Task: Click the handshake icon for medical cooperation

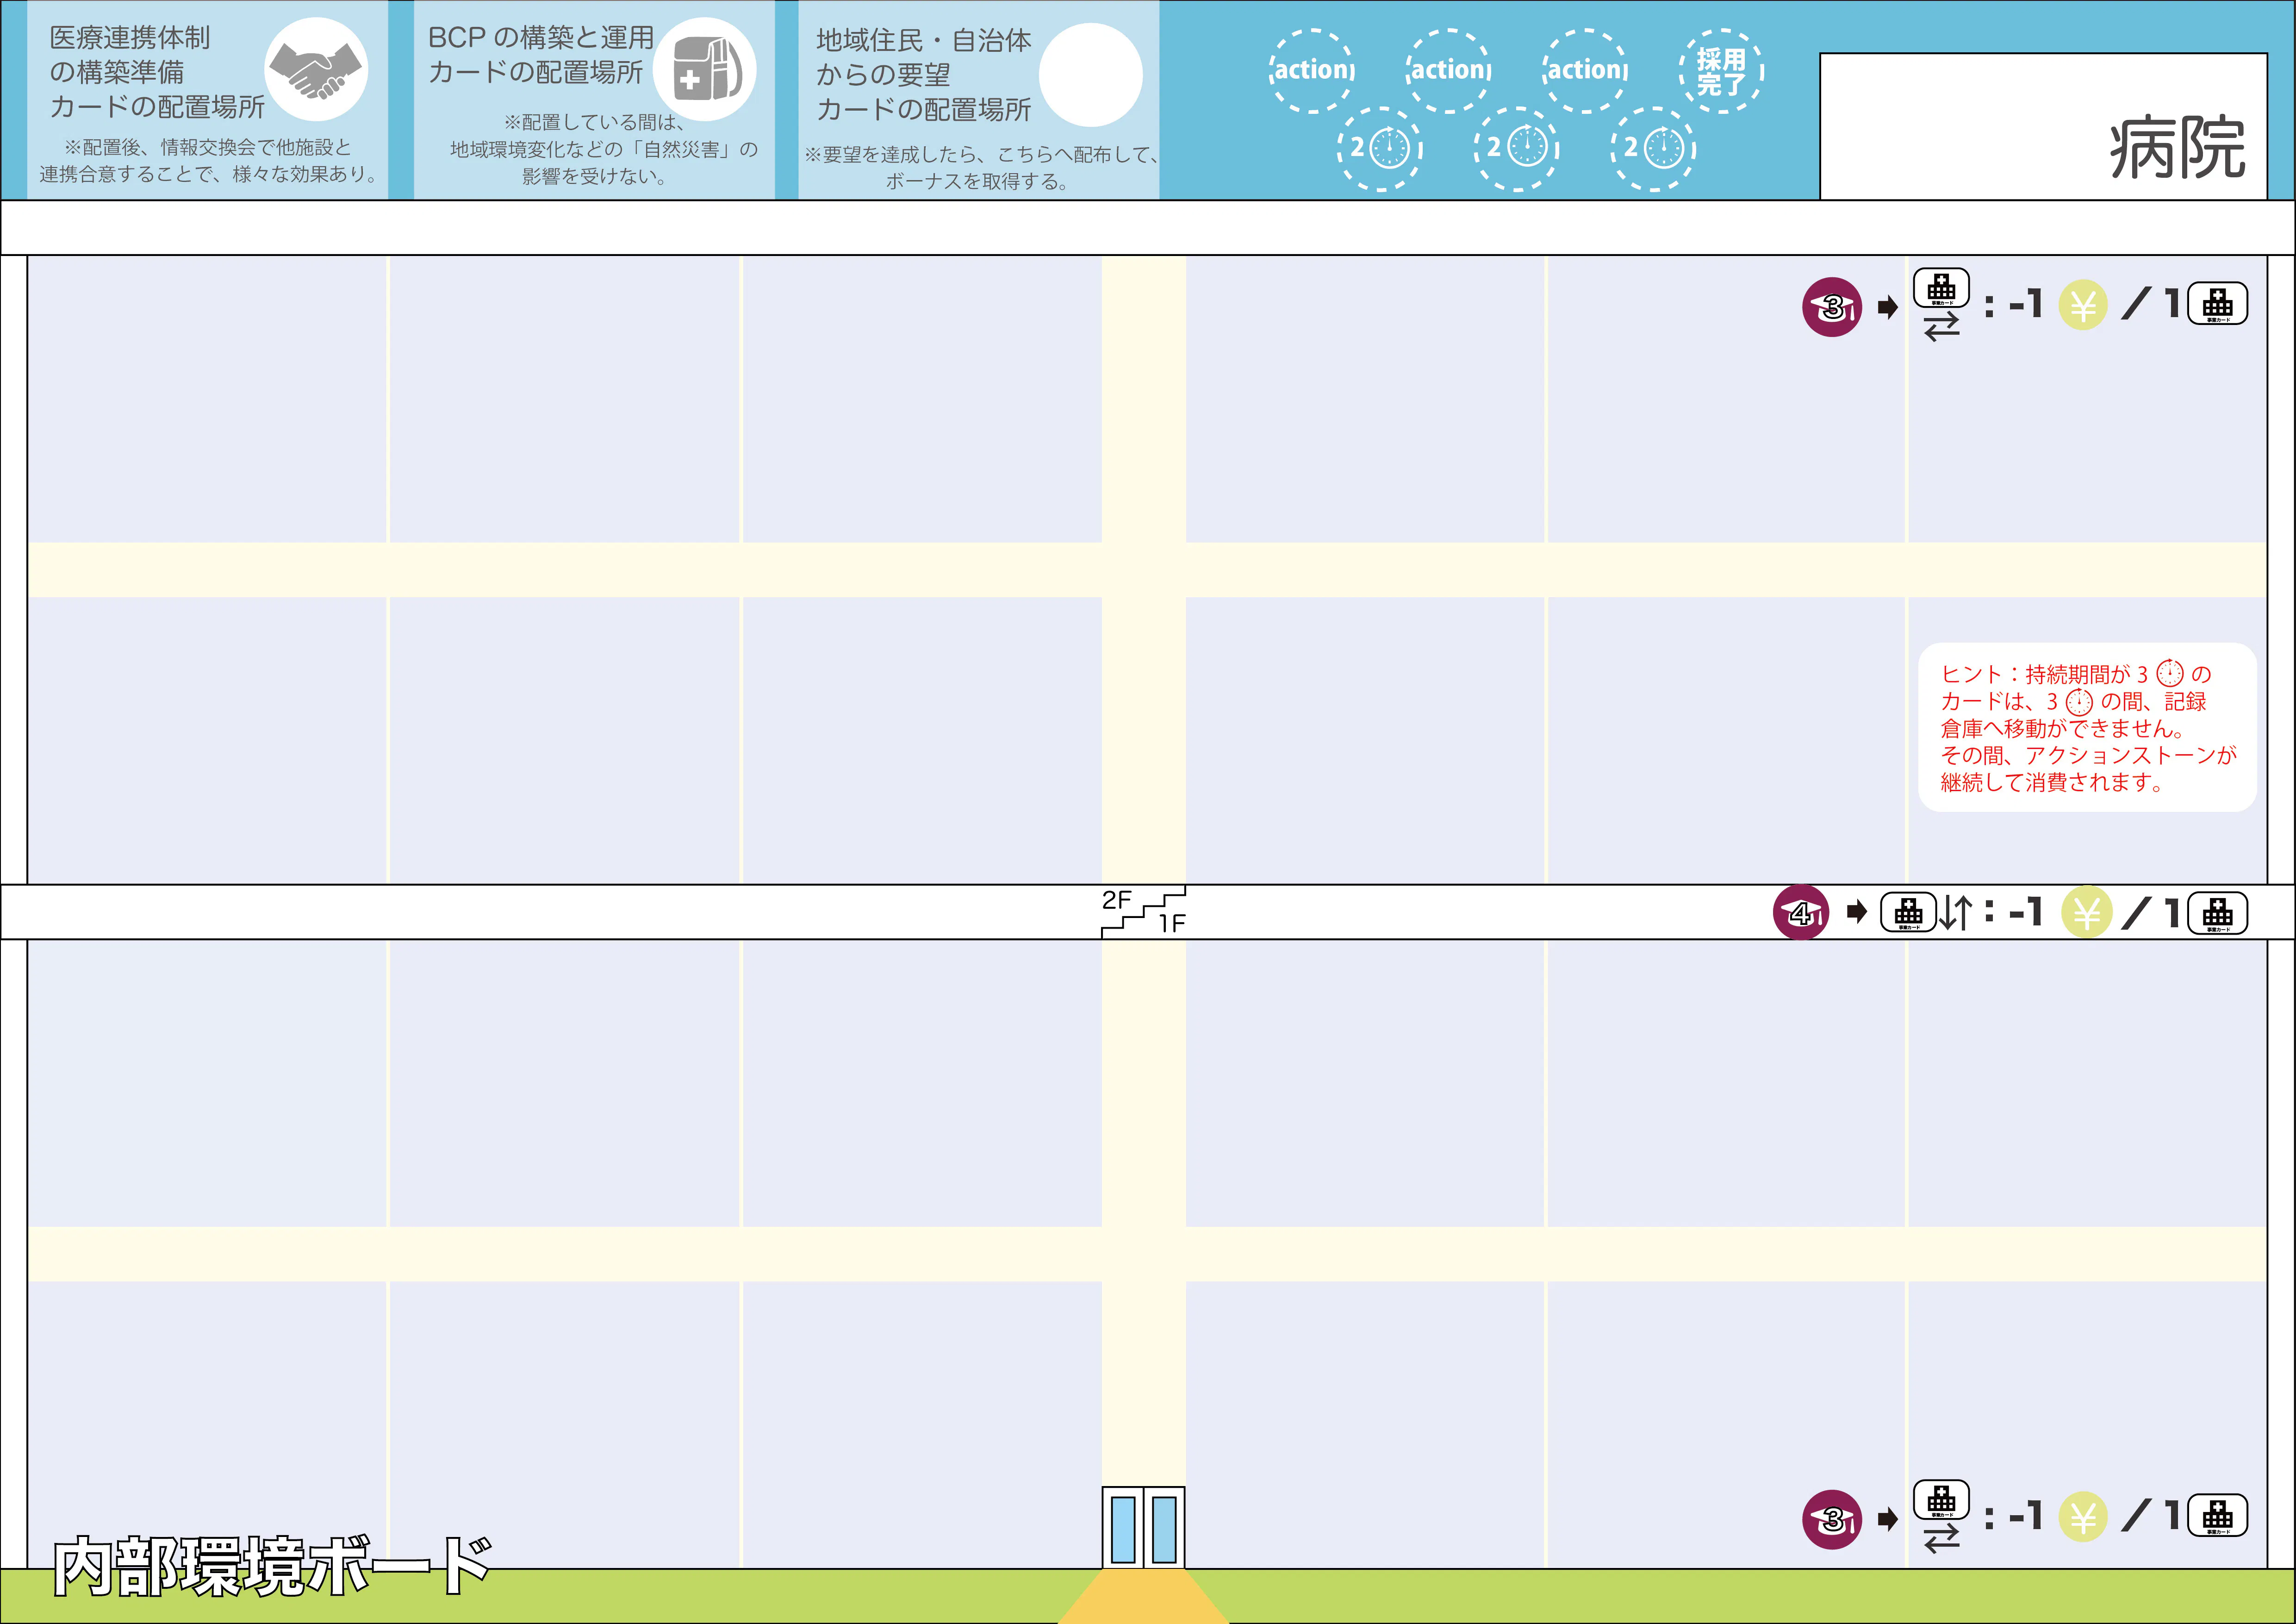Action: (x=316, y=70)
